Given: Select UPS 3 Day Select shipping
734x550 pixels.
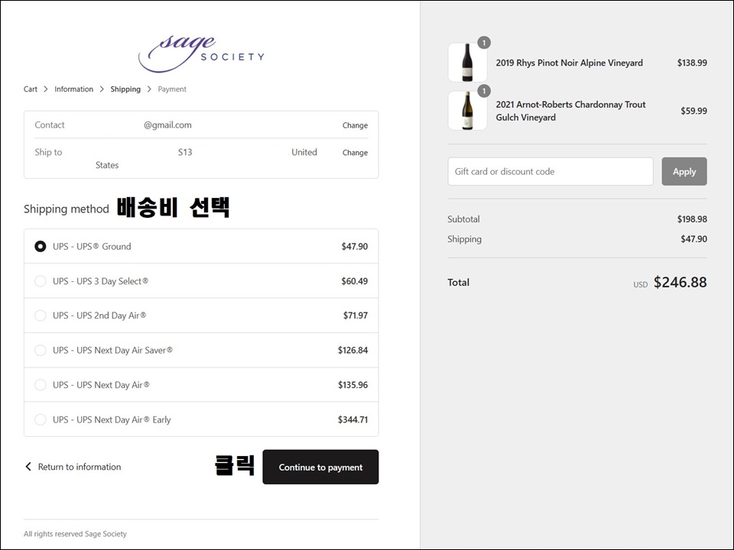Looking at the screenshot, I should coord(41,281).
